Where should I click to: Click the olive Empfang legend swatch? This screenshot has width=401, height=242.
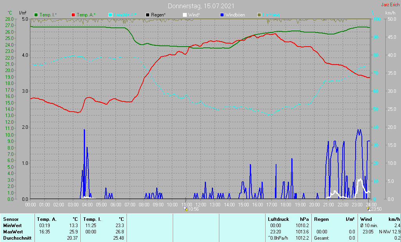click(259, 15)
